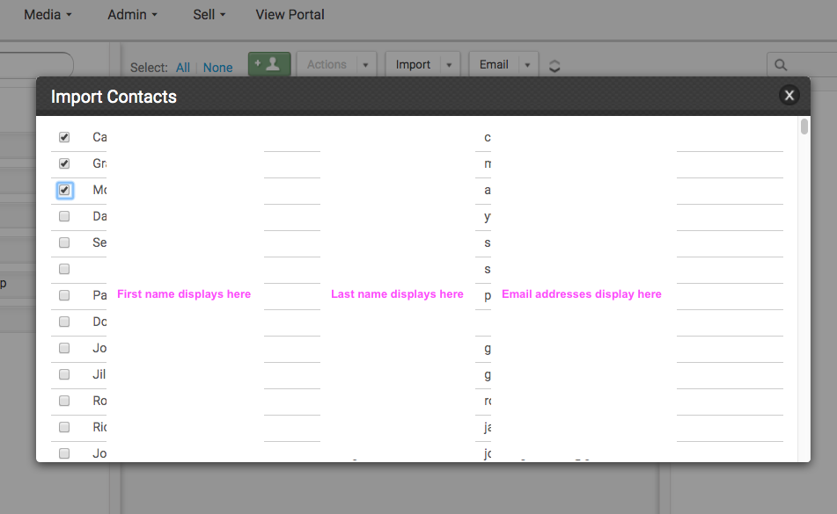837x514 pixels.
Task: Expand the Email dropdown arrow
Action: [527, 65]
